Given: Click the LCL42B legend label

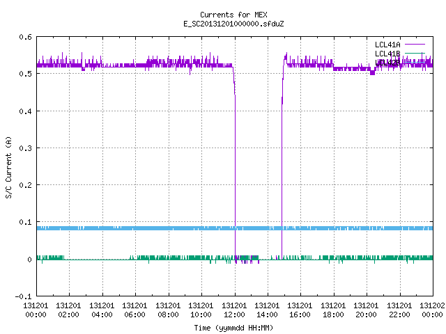Looking at the screenshot, I should click(x=387, y=63).
